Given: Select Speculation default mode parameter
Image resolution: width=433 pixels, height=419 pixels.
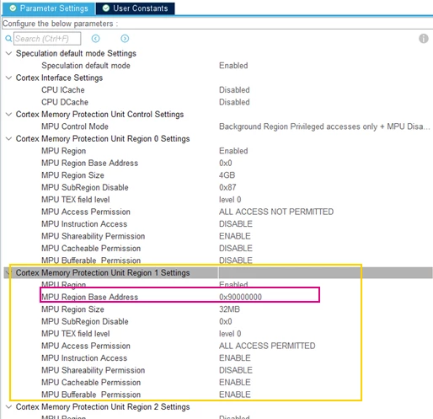Looking at the screenshot, I should (x=86, y=66).
